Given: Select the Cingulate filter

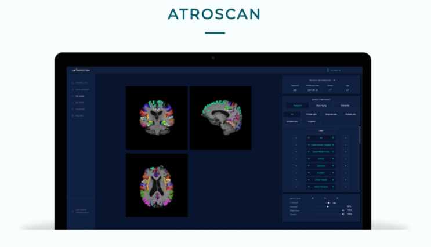Looking at the screenshot, I should tap(312, 121).
